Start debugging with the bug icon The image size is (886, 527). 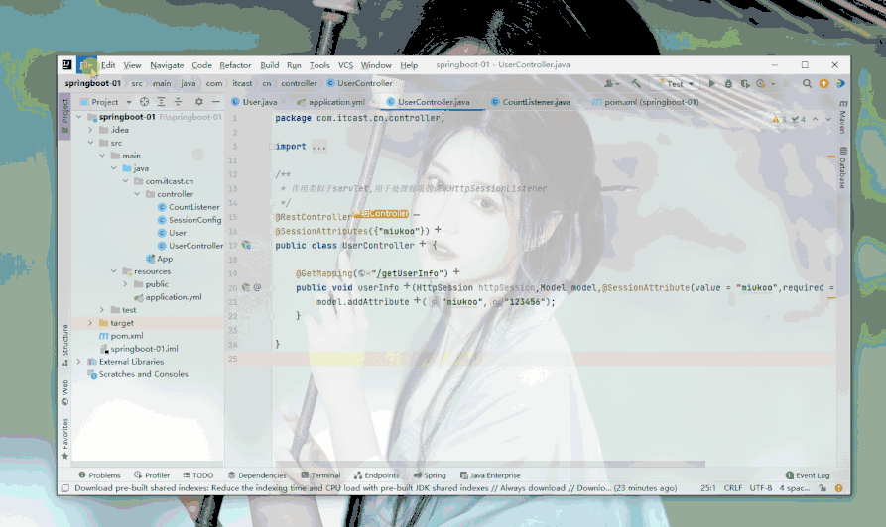(728, 83)
